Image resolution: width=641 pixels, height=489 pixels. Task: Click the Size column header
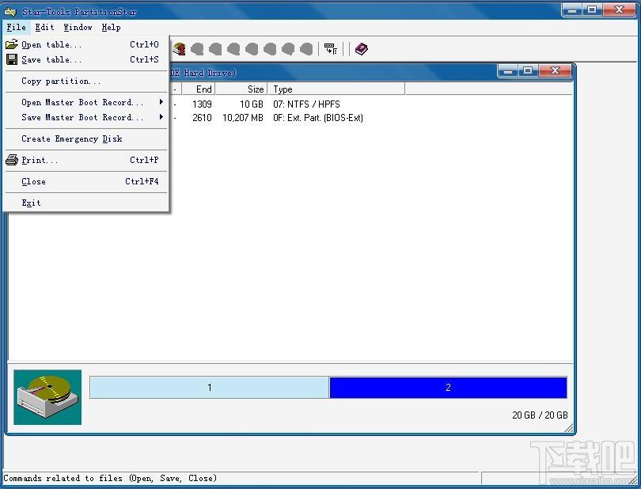click(x=241, y=89)
